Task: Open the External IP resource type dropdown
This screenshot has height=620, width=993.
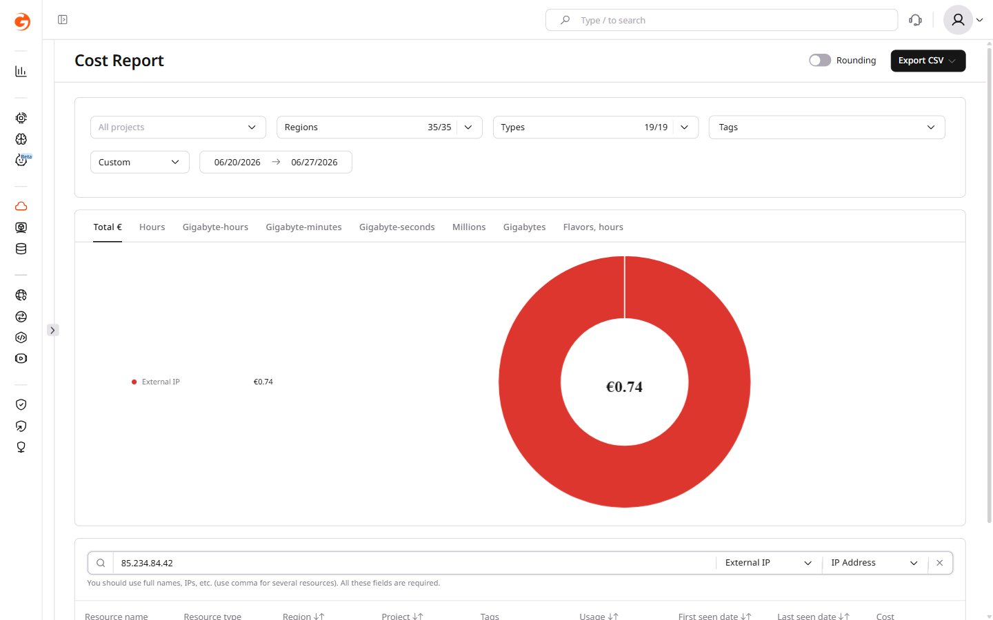Action: pyautogui.click(x=769, y=563)
